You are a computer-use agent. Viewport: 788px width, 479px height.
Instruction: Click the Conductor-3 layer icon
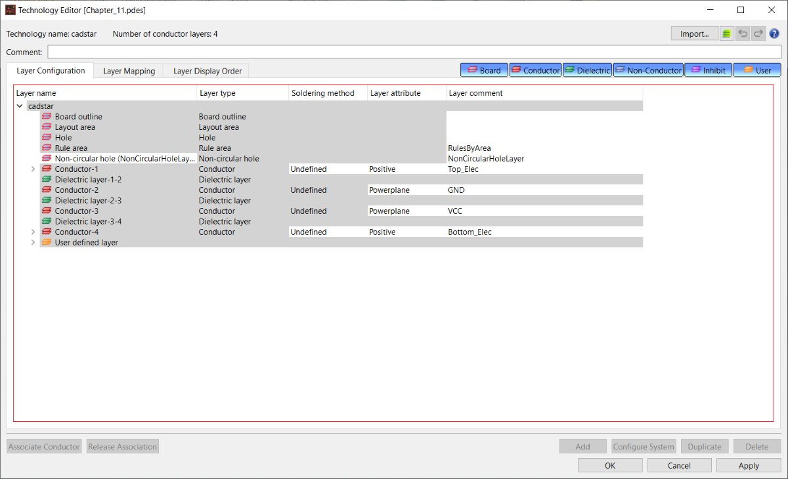[x=47, y=211]
